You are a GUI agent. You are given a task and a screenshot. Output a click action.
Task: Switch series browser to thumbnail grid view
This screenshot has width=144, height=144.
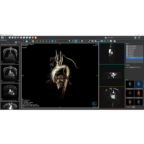pos(16,42)
